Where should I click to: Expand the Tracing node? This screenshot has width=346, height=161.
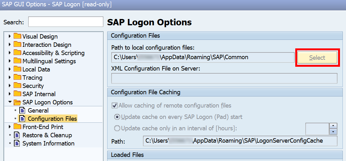(10, 77)
